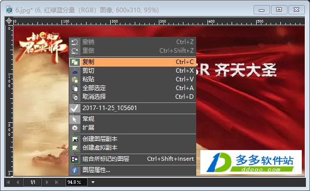Click the virtual copy icon beside 创建虚拟副本
This screenshot has width=310, height=191.
[75, 148]
